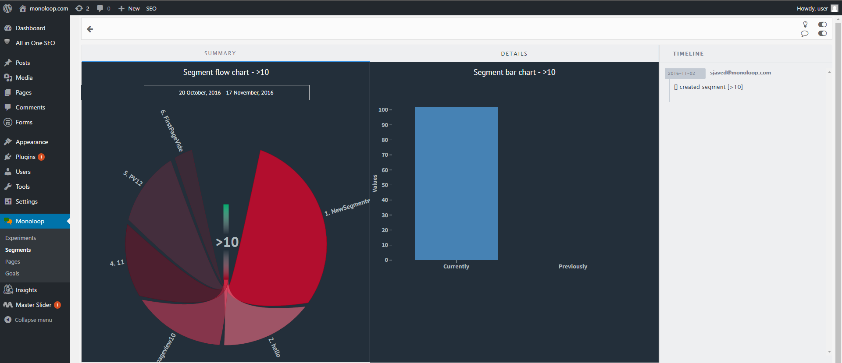Open Dashboard from the sidebar gauge icon
This screenshot has width=842, height=363.
(8, 28)
